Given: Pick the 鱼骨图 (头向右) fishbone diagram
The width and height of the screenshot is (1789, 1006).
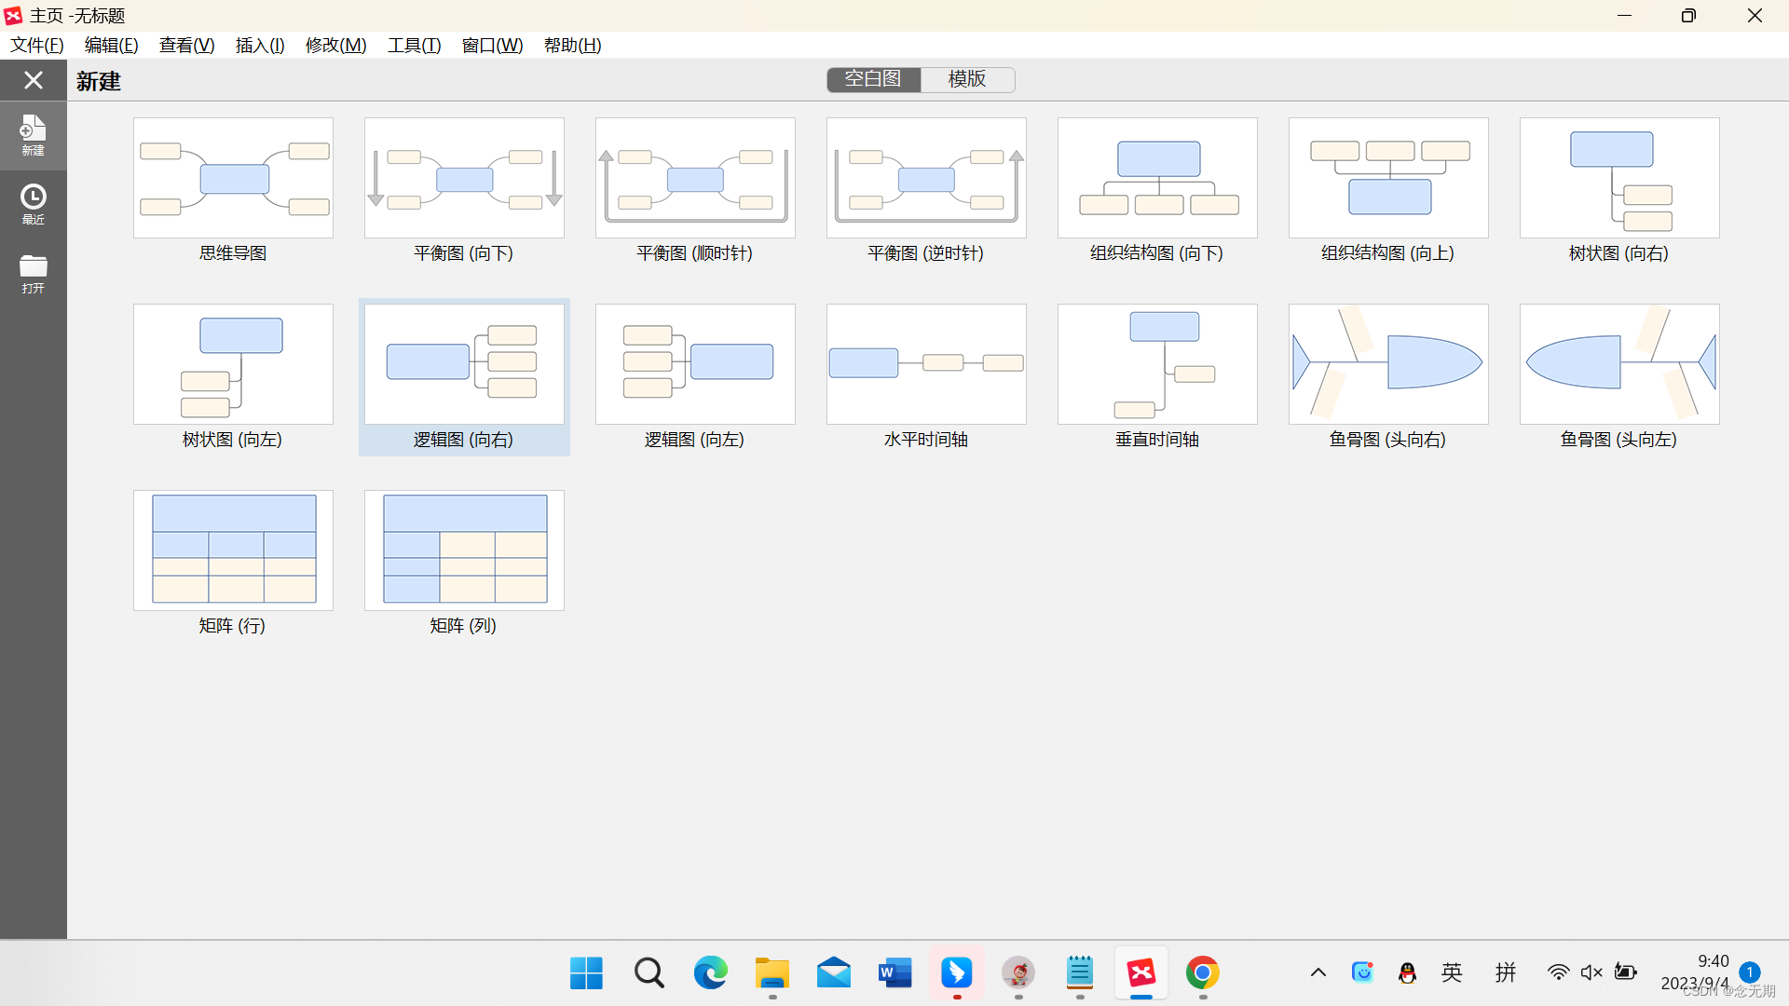Looking at the screenshot, I should pos(1388,364).
